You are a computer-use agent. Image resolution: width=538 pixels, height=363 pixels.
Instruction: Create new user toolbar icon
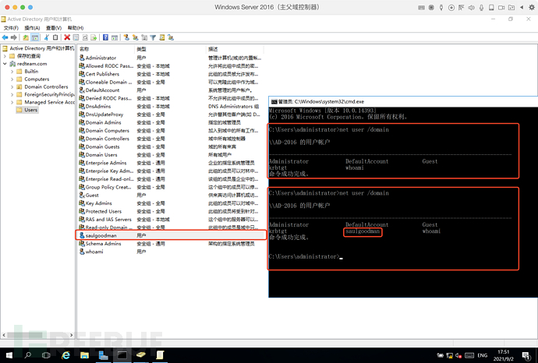(126, 37)
